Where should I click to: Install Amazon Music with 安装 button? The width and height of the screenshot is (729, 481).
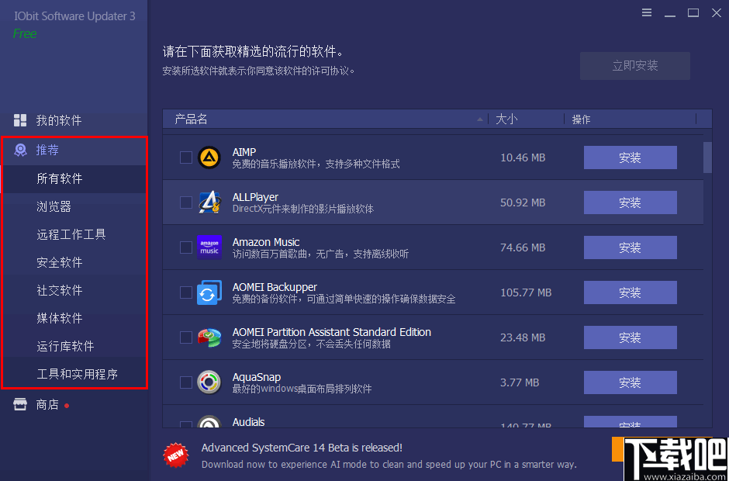point(630,247)
